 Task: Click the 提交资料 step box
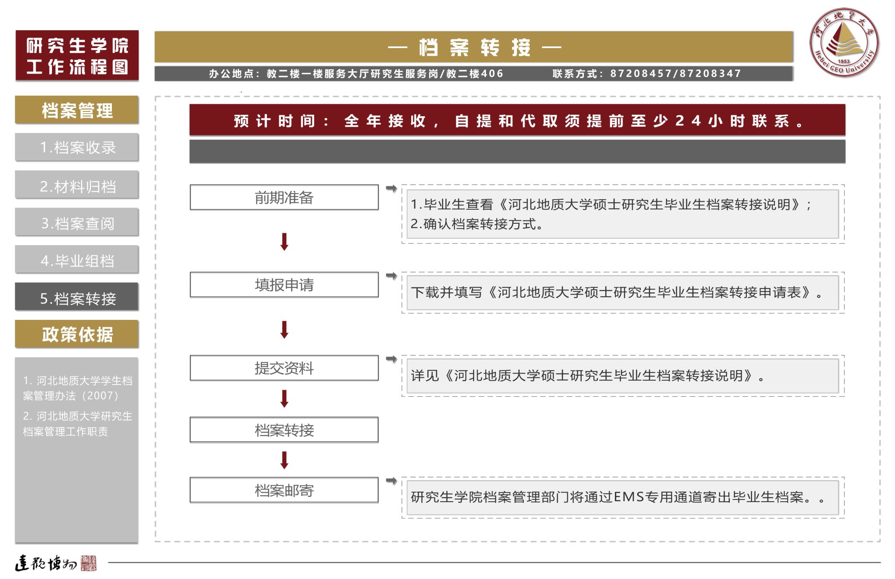click(x=284, y=368)
